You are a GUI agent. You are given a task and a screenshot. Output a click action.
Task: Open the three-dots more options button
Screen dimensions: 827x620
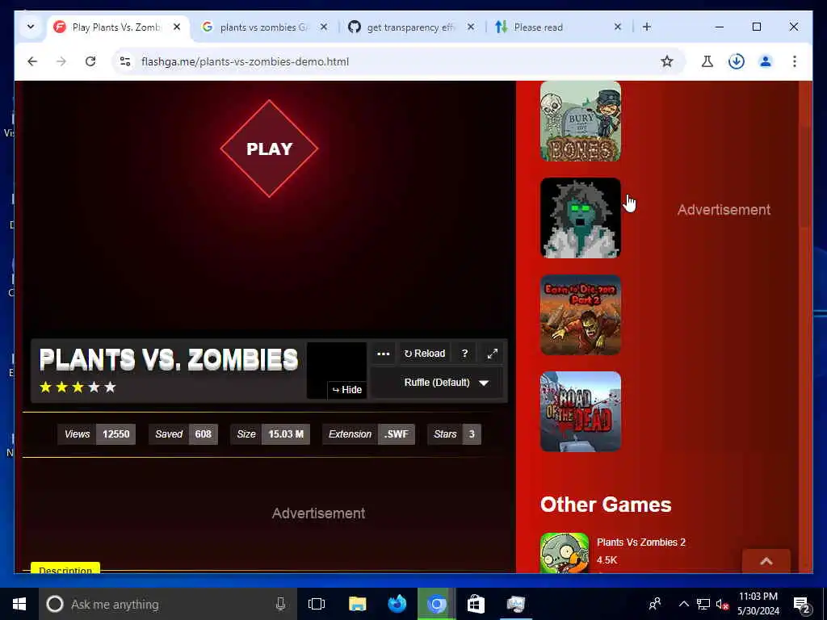[384, 354]
